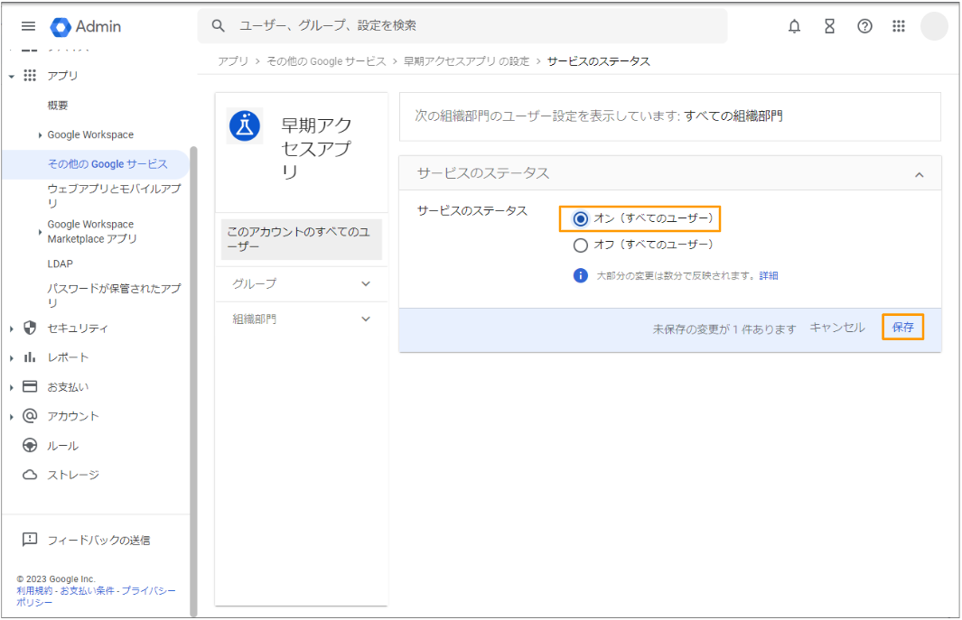The image size is (962, 620).
Task: Click the ストレージ cloud icon
Action: pos(30,475)
